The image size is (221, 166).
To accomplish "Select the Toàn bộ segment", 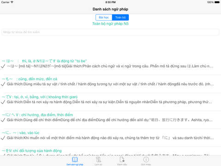I will click(121, 18).
